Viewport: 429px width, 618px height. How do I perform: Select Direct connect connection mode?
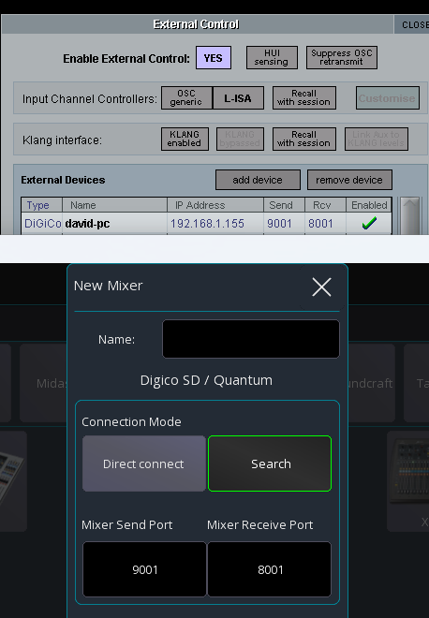(x=144, y=463)
